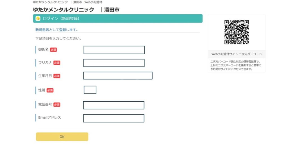
Task: Click the large clinic title heading
Action: (76, 10)
